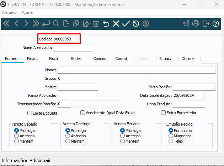This screenshot has width=224, height=166.
Task: Print using the printer icon
Action: 196,23
